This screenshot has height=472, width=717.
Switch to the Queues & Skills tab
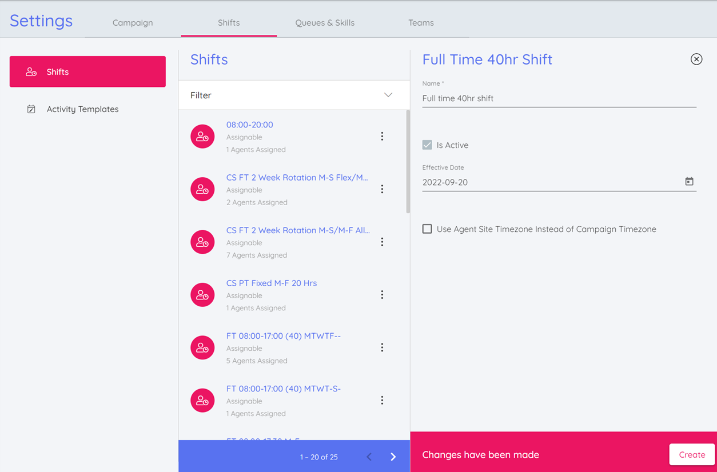pyautogui.click(x=325, y=23)
